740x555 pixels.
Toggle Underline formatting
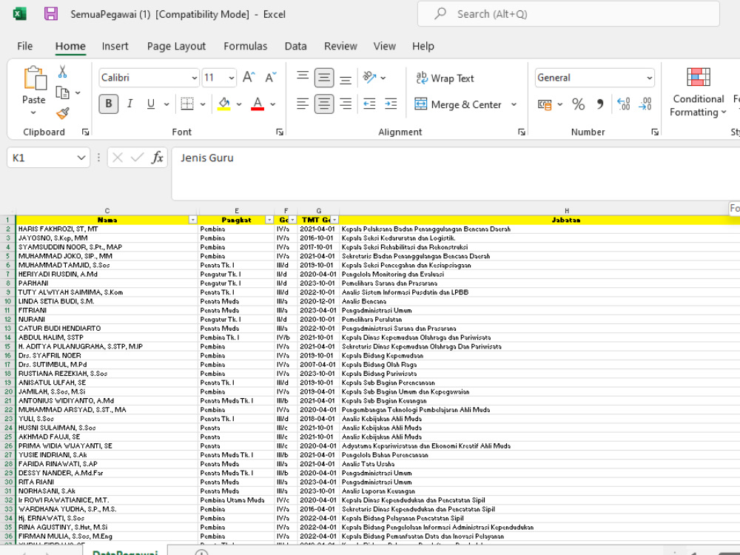coord(151,104)
